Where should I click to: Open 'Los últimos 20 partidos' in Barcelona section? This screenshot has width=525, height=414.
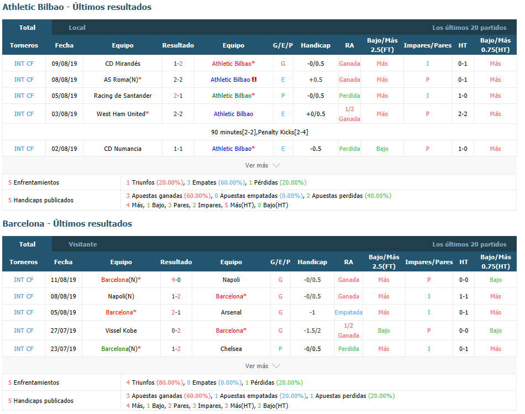point(469,244)
